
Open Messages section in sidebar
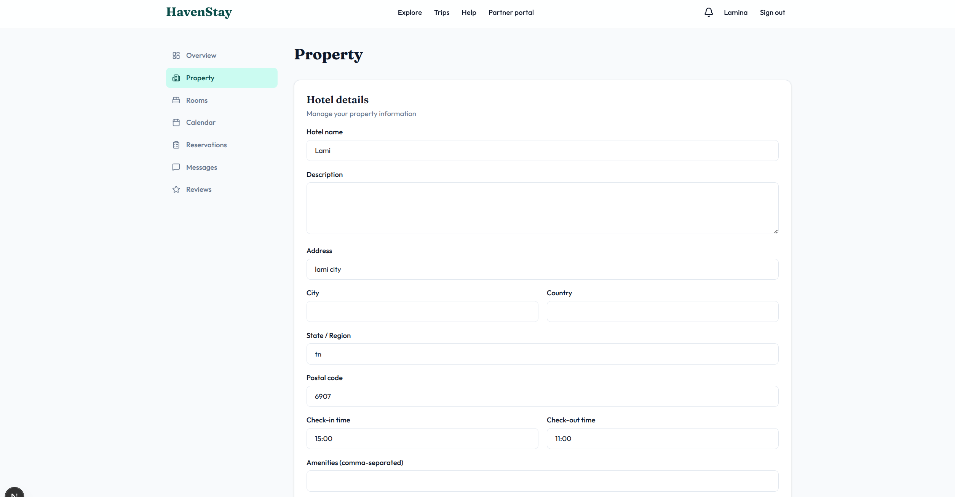point(222,167)
